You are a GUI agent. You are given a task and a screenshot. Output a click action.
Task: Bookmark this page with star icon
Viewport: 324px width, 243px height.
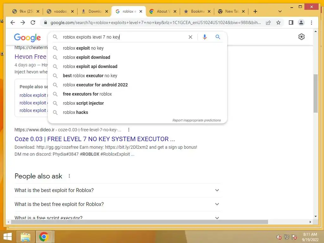click(278, 22)
